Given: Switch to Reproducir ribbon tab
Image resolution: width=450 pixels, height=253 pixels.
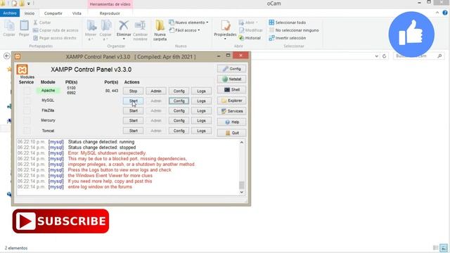Looking at the screenshot, I should tap(110, 13).
